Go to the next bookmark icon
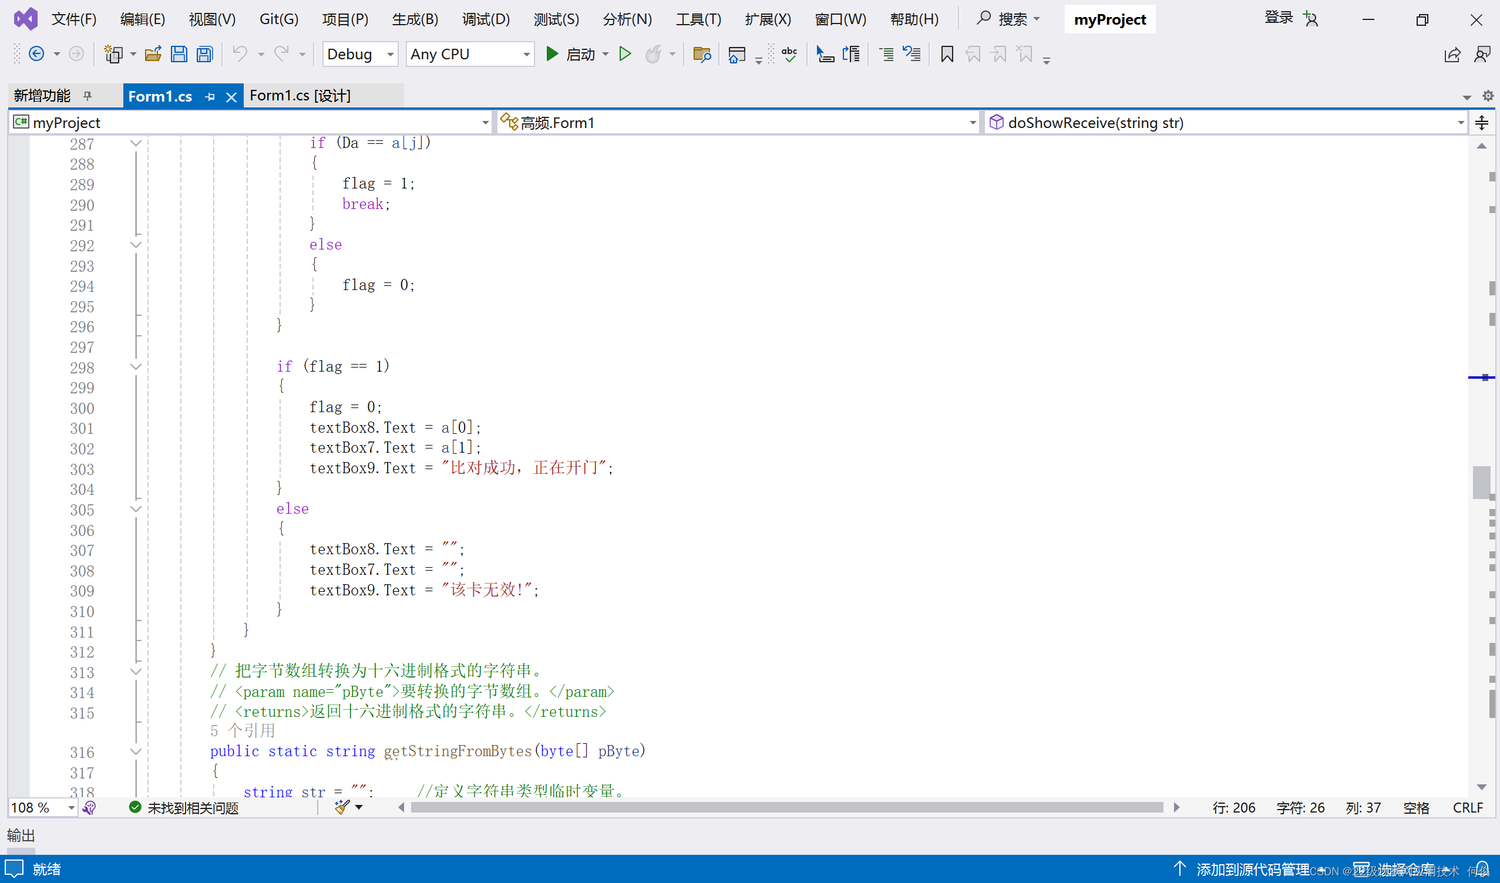 pyautogui.click(x=998, y=54)
